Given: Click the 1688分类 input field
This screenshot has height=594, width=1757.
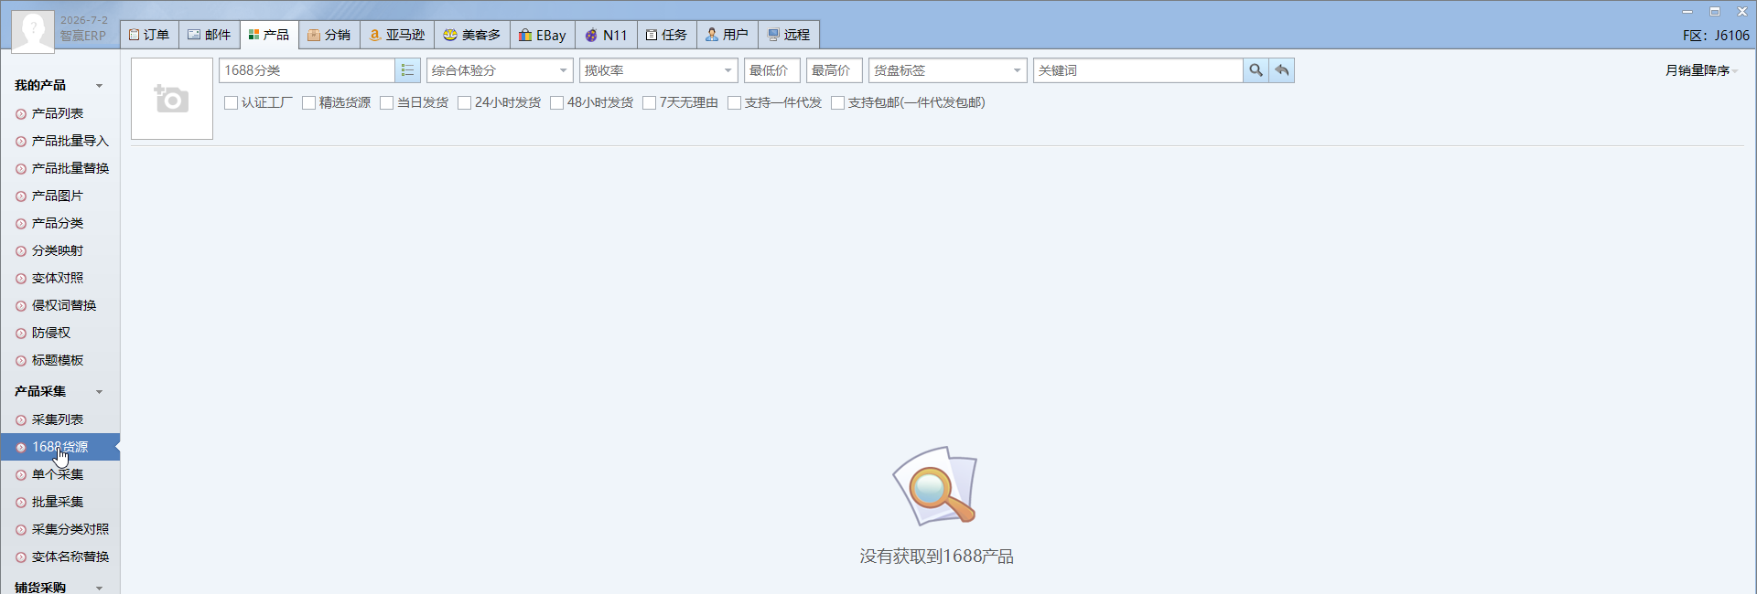Looking at the screenshot, I should pos(307,70).
